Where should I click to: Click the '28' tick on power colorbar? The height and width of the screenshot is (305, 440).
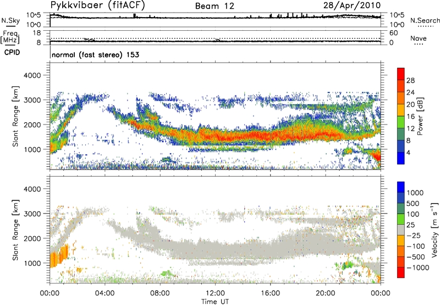410,80
